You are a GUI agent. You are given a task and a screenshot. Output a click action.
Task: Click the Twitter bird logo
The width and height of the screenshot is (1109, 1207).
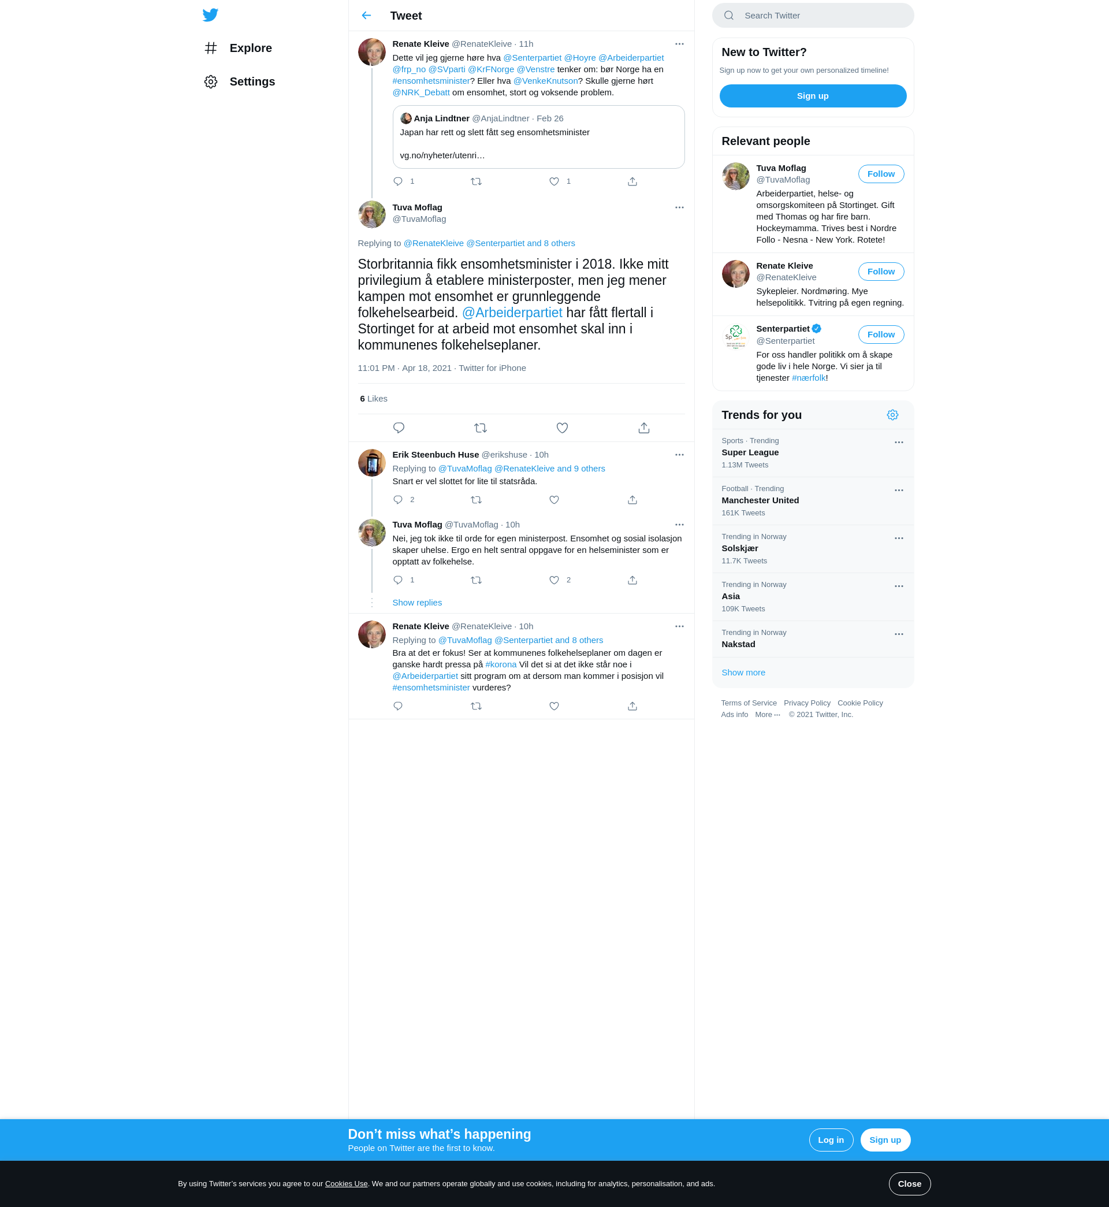click(210, 15)
